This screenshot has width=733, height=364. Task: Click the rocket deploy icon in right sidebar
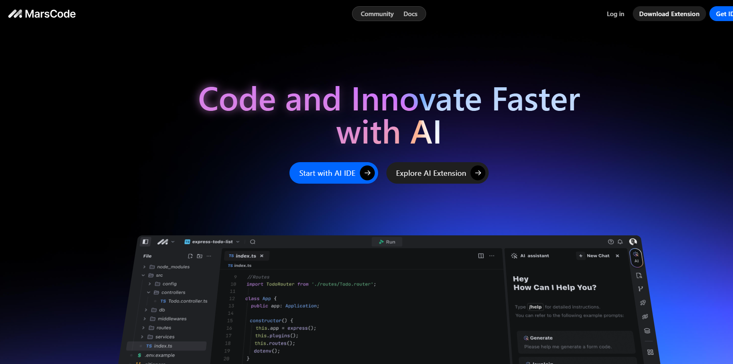[x=643, y=303]
